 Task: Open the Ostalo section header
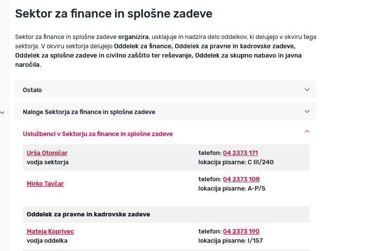tap(32, 90)
